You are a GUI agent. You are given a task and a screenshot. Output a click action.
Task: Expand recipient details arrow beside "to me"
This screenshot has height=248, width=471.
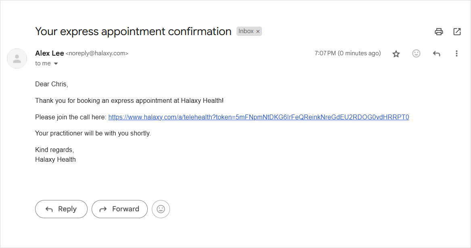56,64
